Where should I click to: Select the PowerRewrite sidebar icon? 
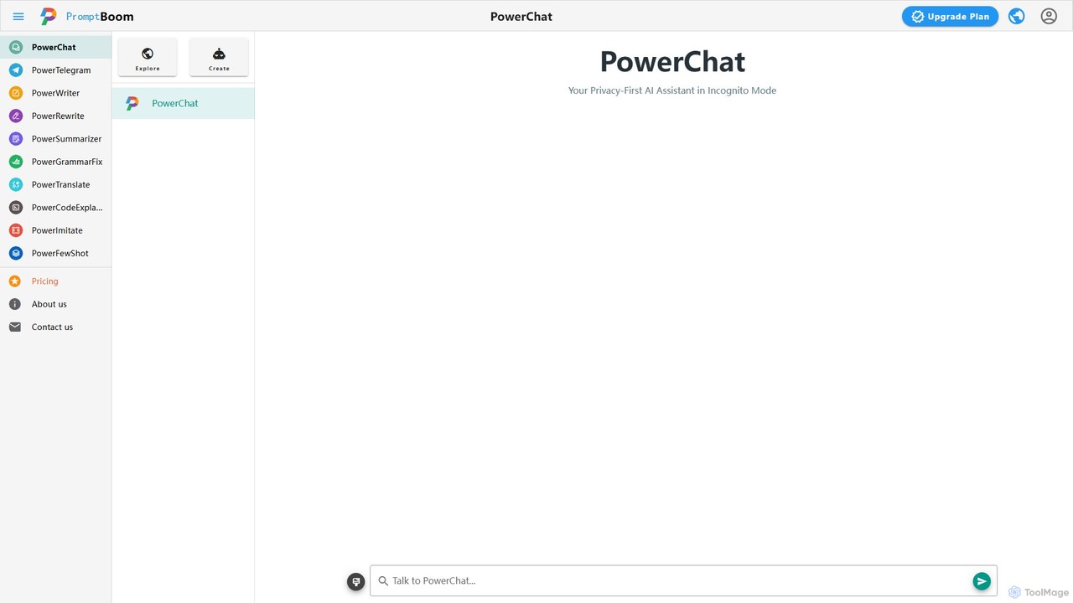click(x=15, y=116)
